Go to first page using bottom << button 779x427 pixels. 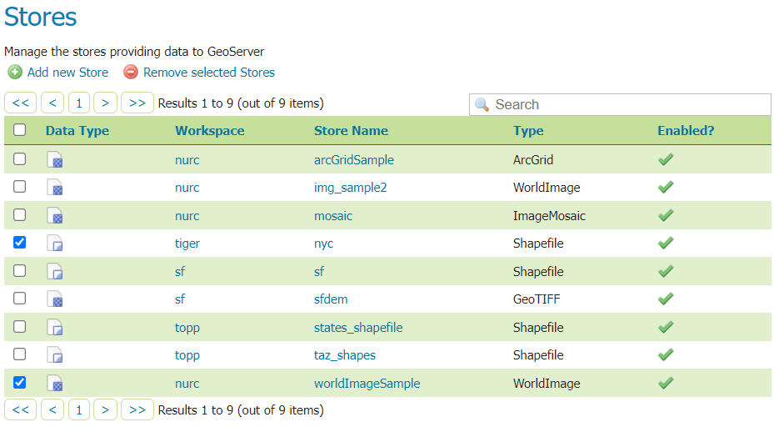(x=21, y=409)
